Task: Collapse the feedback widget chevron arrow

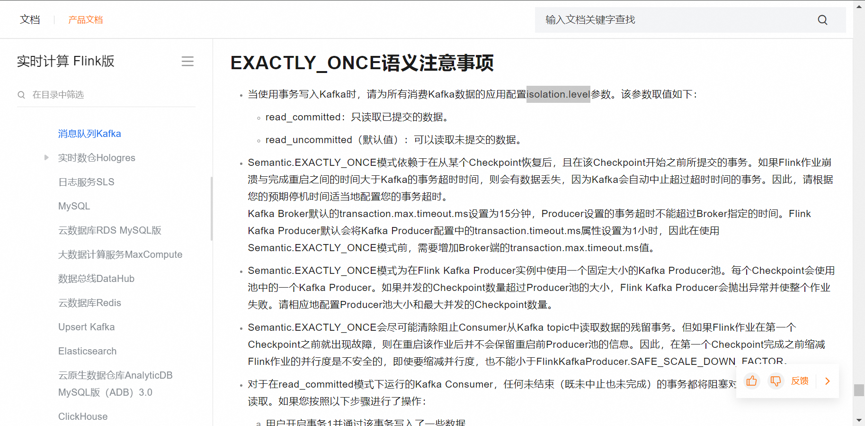Action: (828, 381)
